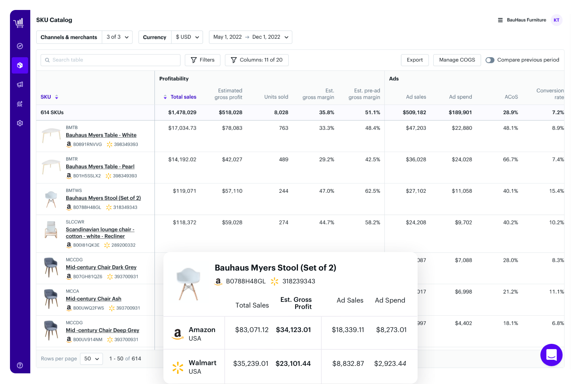Open Bauhaus Myers Table - White link

(x=101, y=135)
